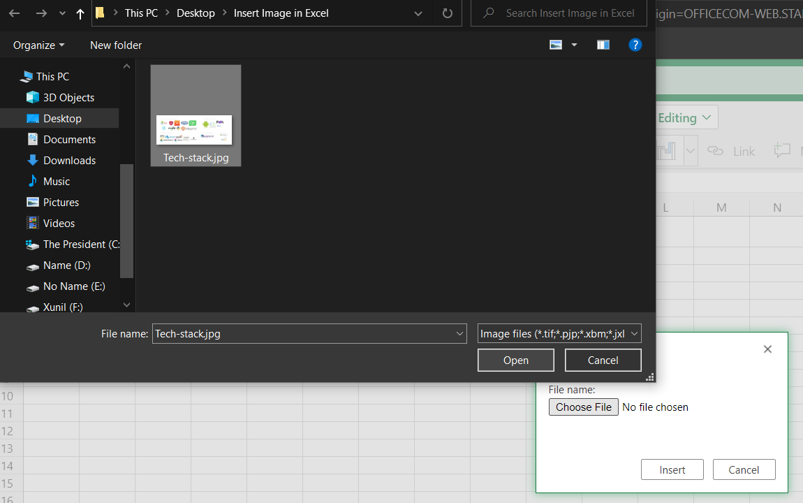Open file dialog Help

(x=635, y=45)
